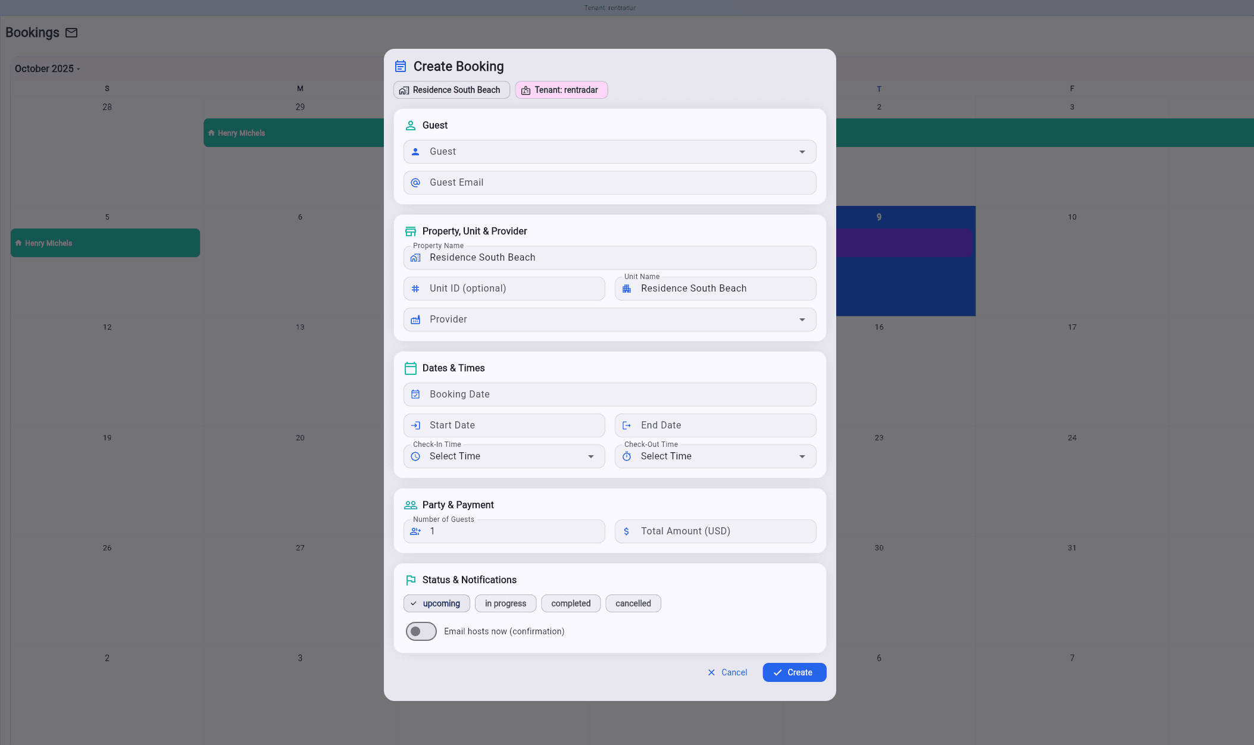Open the Check-Out Time selector

715,456
